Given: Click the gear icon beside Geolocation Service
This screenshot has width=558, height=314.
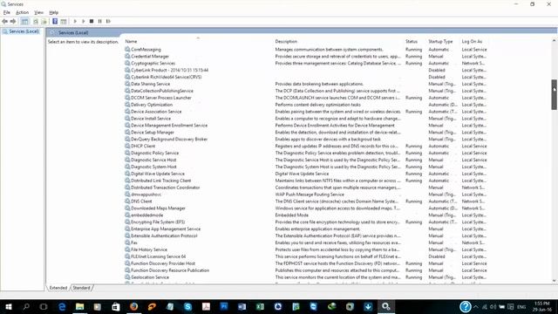Looking at the screenshot, I should 127,277.
